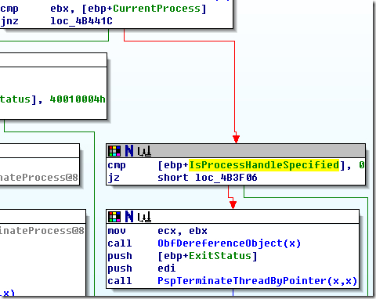
Task: Follow the loc_4B441C jump target
Action: [81, 21]
